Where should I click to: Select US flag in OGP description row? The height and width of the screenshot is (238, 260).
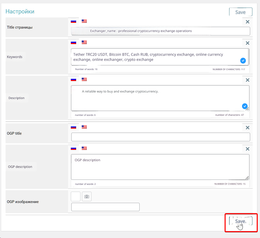(84, 148)
